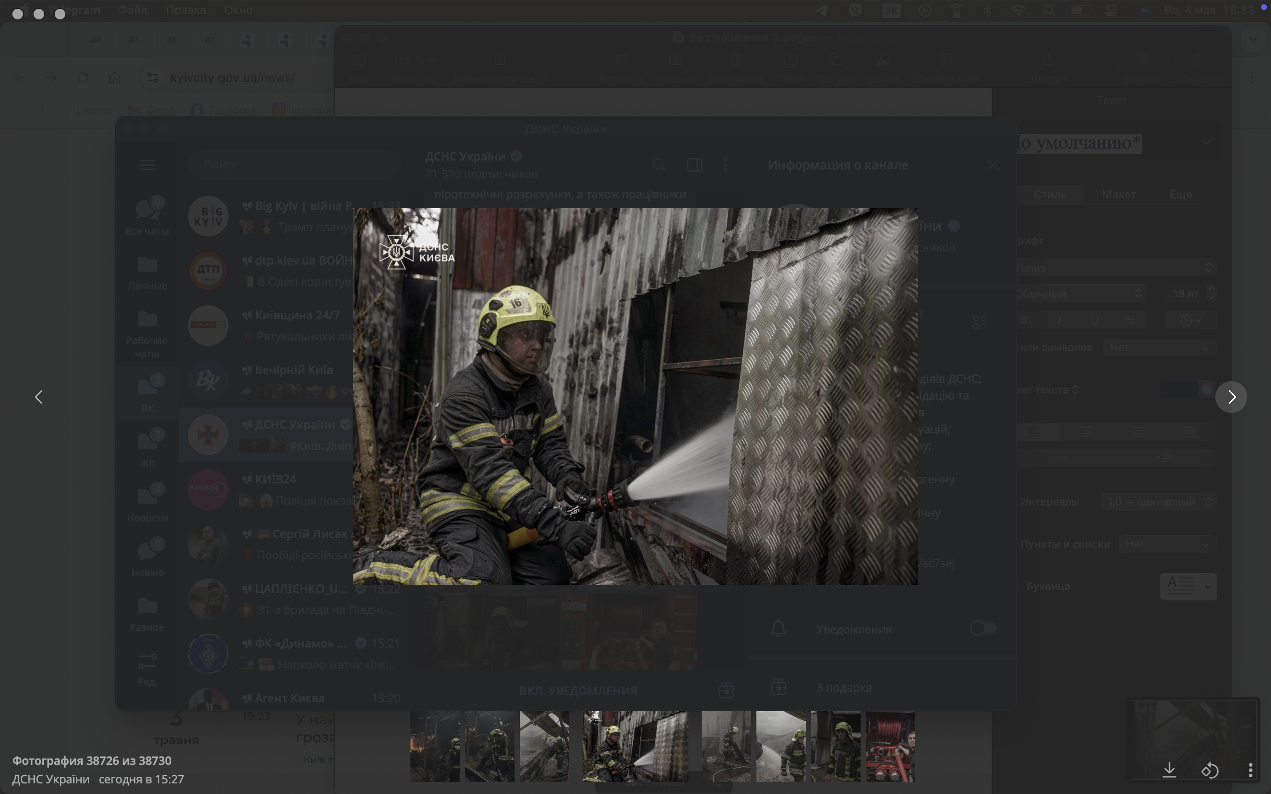This screenshot has width=1271, height=794.
Task: Open the Файл menu
Action: pos(132,10)
